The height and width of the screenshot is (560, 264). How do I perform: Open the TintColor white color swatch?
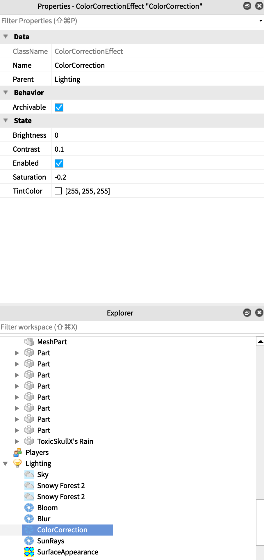point(58,191)
